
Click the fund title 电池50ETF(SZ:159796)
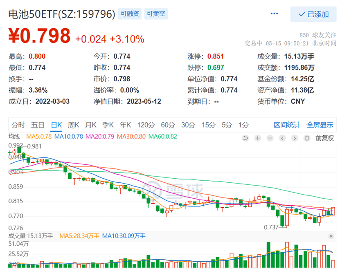pos(62,14)
